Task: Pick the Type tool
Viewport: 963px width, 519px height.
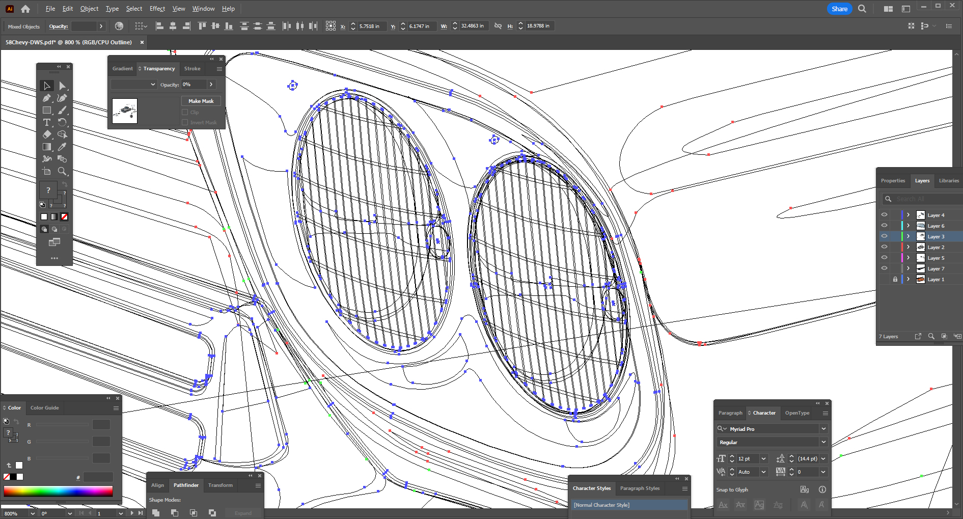Action: pos(47,123)
